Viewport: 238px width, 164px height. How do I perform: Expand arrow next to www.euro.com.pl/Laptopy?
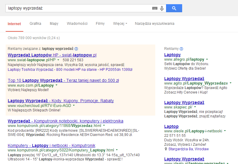[56, 85]
